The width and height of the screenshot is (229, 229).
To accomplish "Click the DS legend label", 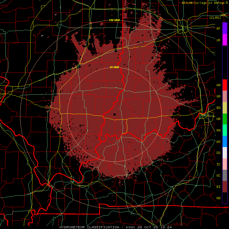I will coord(219,153).
